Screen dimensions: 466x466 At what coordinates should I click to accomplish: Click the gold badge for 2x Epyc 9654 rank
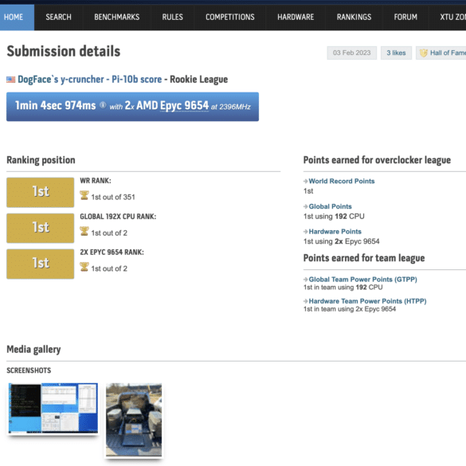pyautogui.click(x=41, y=264)
